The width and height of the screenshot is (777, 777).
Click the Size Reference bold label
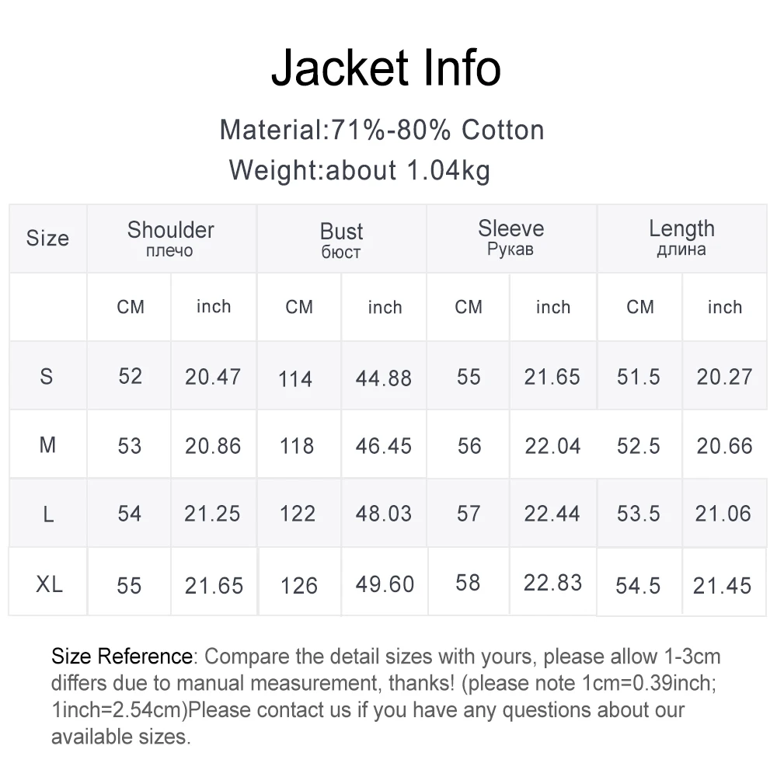[x=122, y=656]
